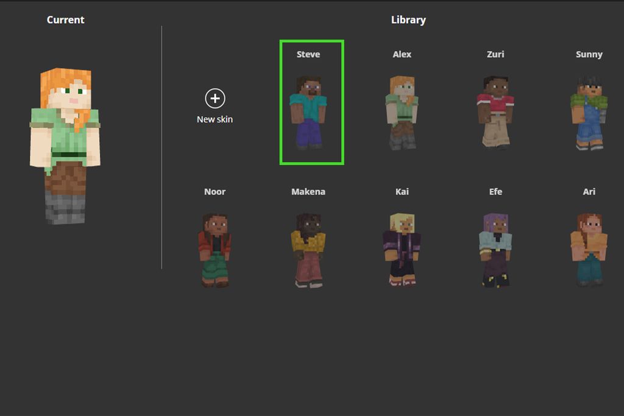Select the Noor skin character
This screenshot has height=416, width=624.
(x=215, y=250)
